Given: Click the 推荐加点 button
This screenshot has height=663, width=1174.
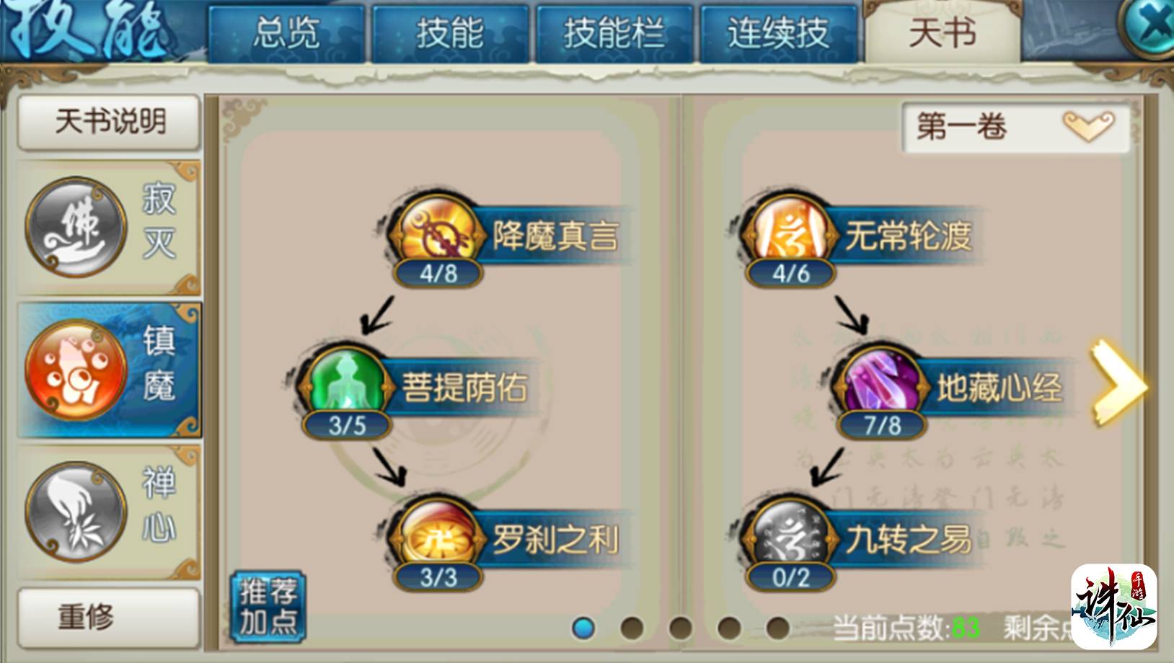Looking at the screenshot, I should coord(268,607).
